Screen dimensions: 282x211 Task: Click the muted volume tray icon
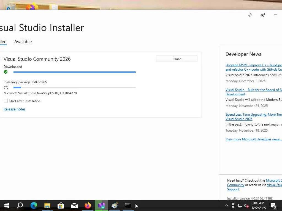(246, 206)
